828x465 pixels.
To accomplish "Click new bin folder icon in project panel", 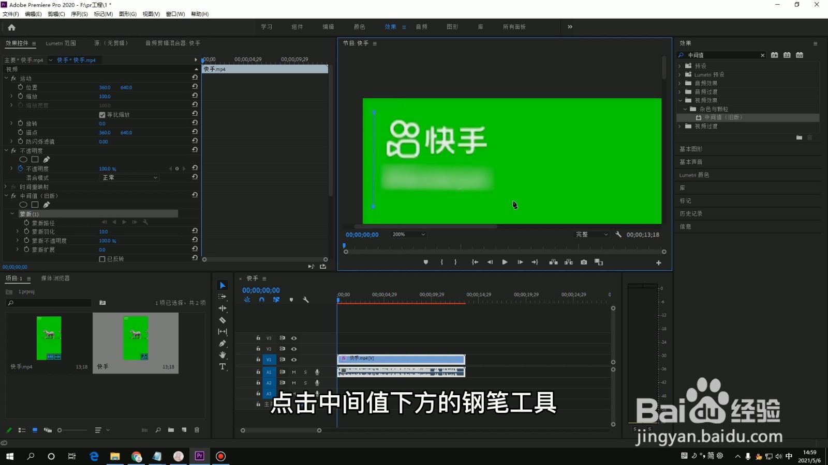I will click(x=171, y=430).
